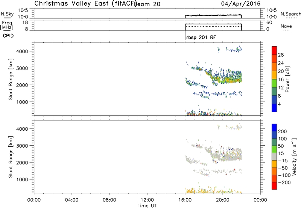Click the 'N.Sky' legend label
The image size is (301, 208).
point(7,14)
